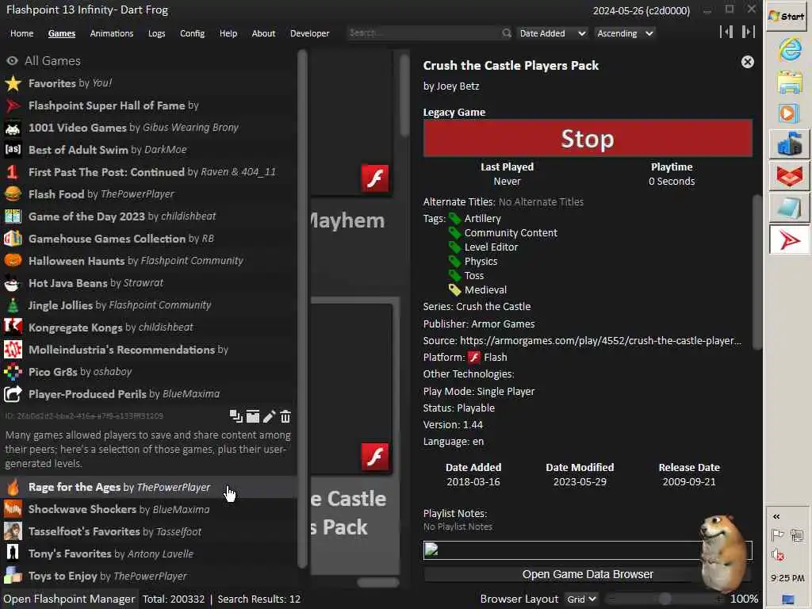Click the Toys to Enjoy blocks icon
Viewport: 812px width, 609px height.
tap(13, 576)
